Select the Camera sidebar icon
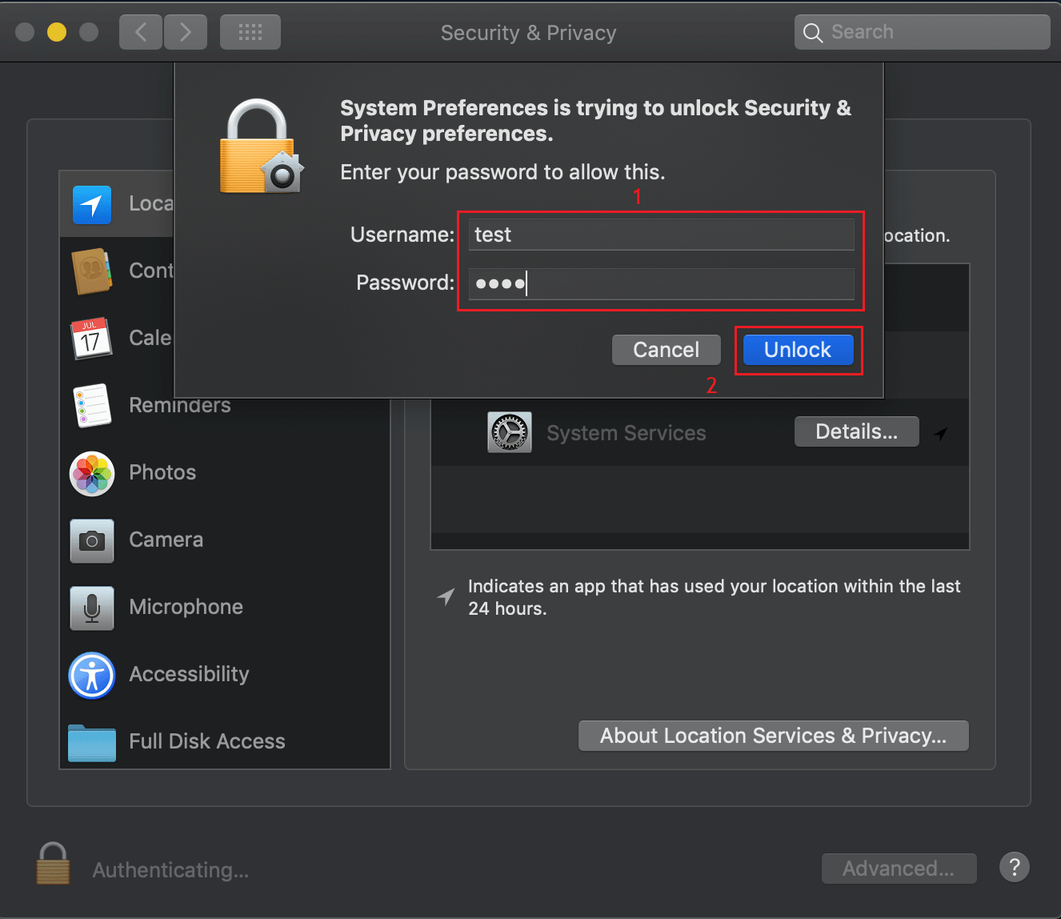The width and height of the screenshot is (1061, 919). (92, 540)
